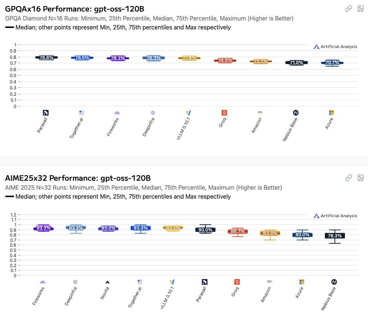This screenshot has width=368, height=319.
Task: Click Novita logo in AIME chart
Action: point(107,282)
